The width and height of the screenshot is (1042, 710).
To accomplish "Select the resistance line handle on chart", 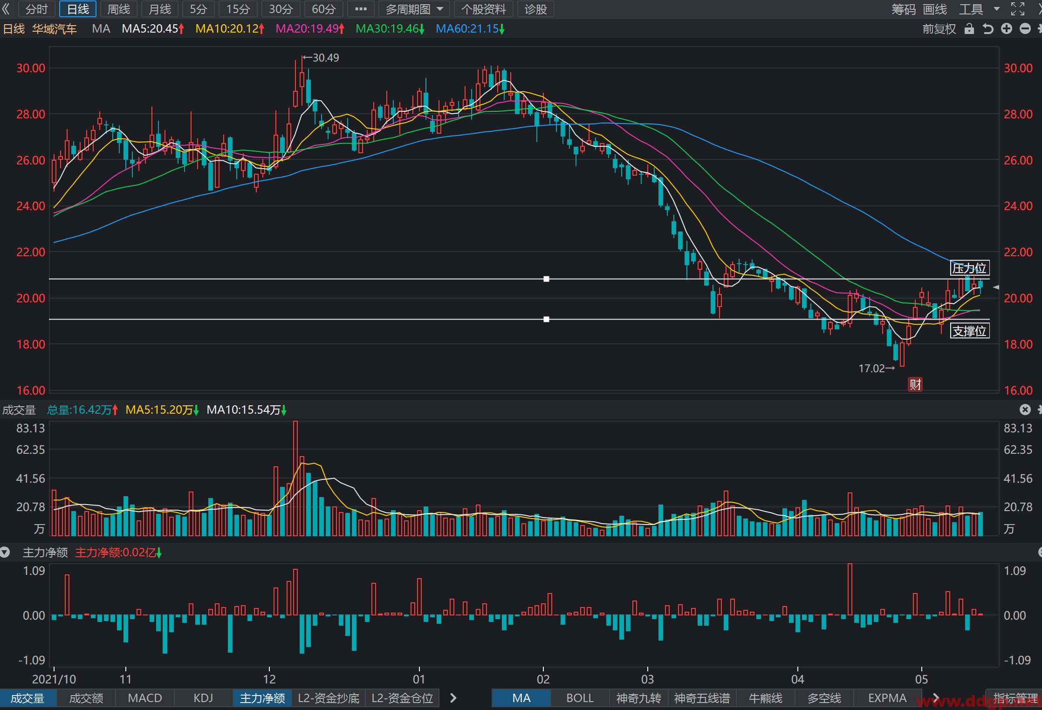I will 546,279.
